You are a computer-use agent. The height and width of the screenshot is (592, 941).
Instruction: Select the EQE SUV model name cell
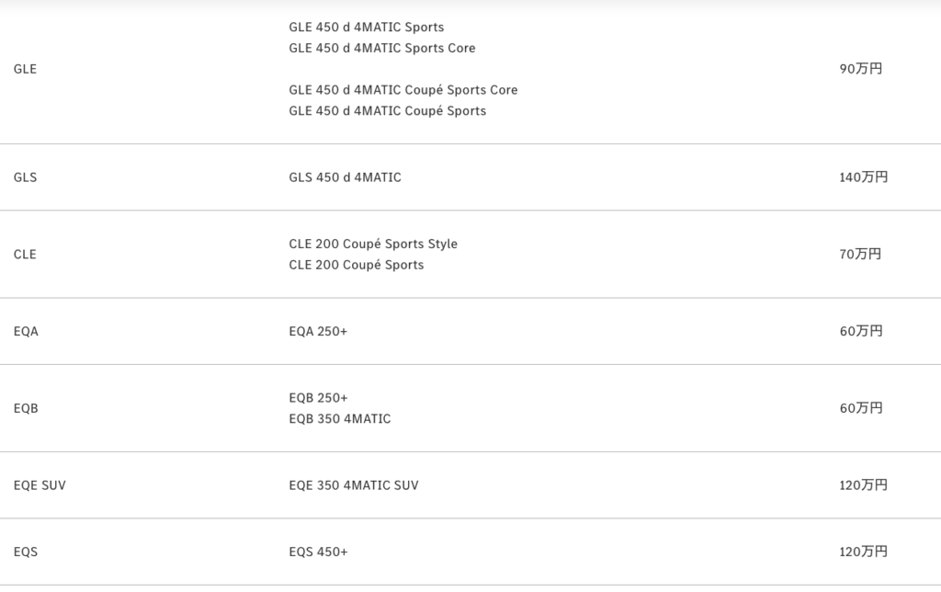40,485
